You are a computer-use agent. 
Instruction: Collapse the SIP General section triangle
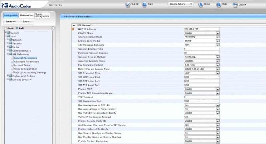click(74, 25)
